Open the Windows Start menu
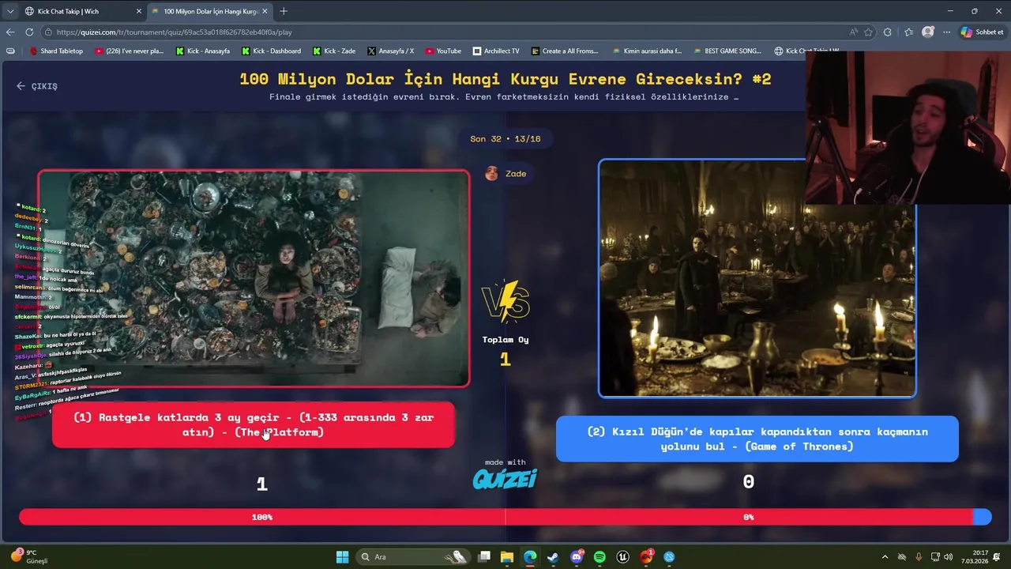Image resolution: width=1011 pixels, height=569 pixels. coord(342,557)
